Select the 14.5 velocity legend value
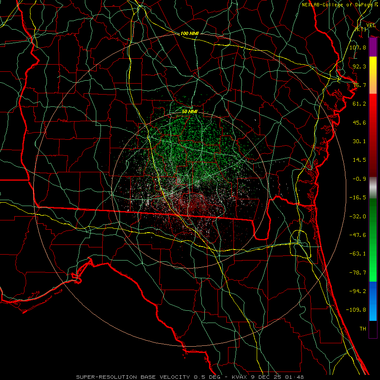380x380 pixels. pos(359,160)
